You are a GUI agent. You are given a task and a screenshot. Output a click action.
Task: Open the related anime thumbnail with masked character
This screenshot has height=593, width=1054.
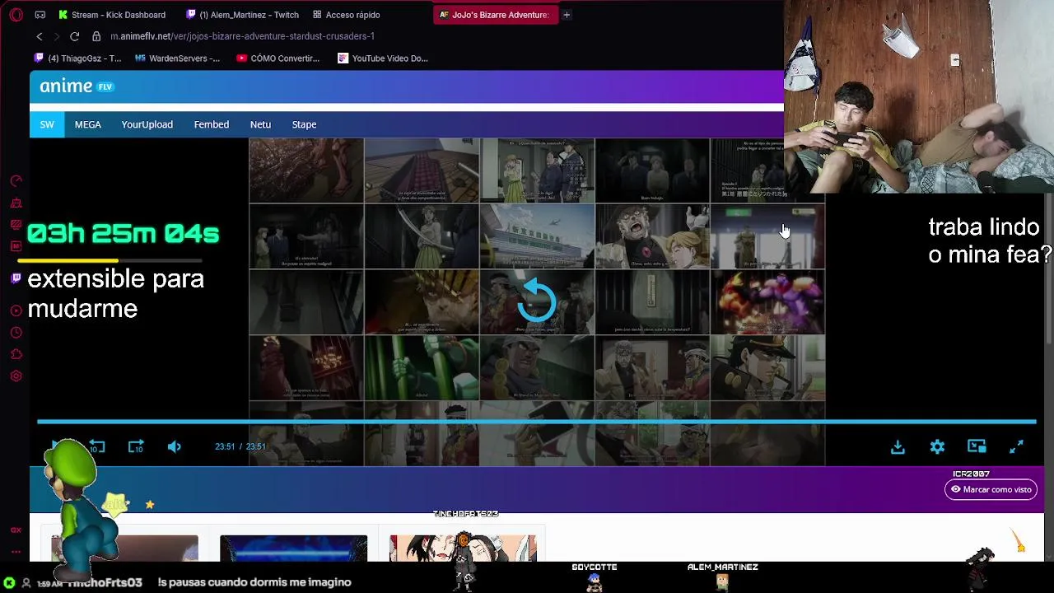(x=463, y=548)
